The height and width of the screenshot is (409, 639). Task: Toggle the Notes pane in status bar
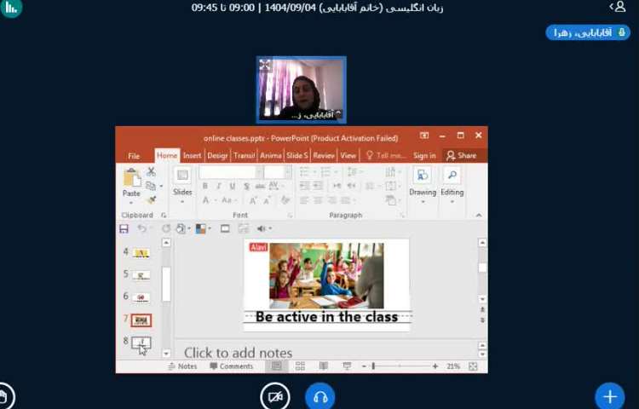coord(181,366)
